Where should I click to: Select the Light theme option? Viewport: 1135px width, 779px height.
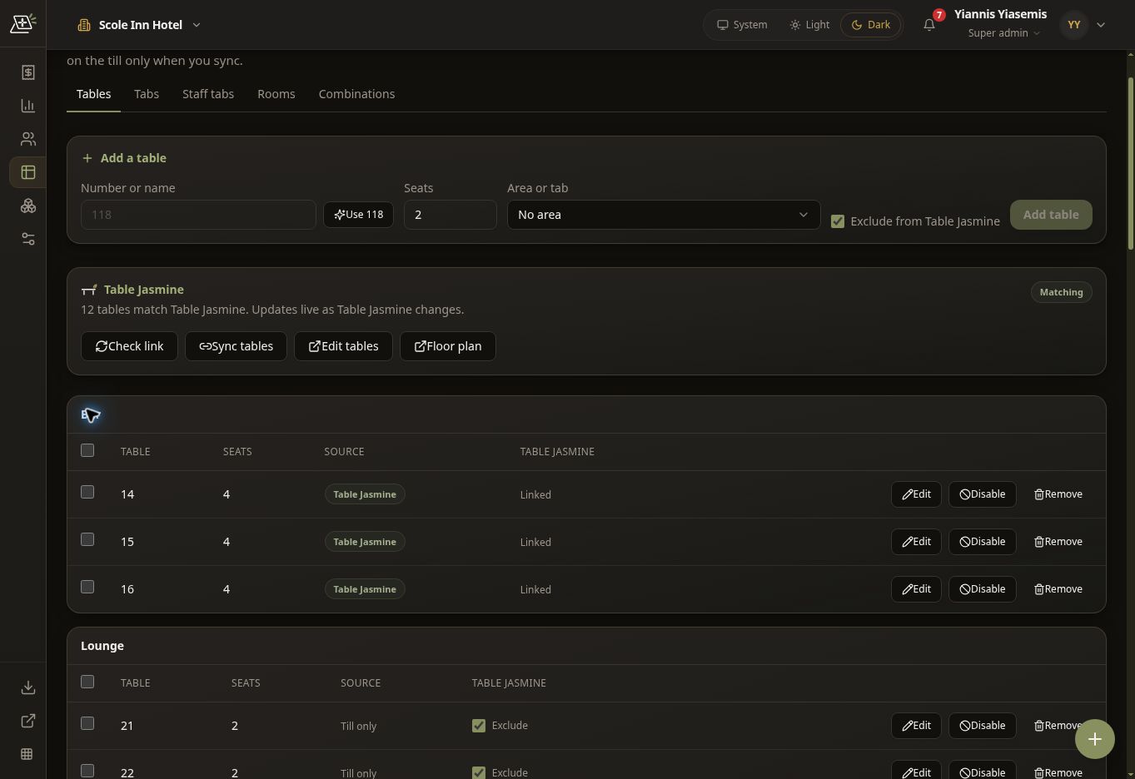[x=809, y=25]
